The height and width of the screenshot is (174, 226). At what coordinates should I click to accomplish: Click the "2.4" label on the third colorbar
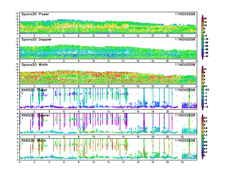206,118
